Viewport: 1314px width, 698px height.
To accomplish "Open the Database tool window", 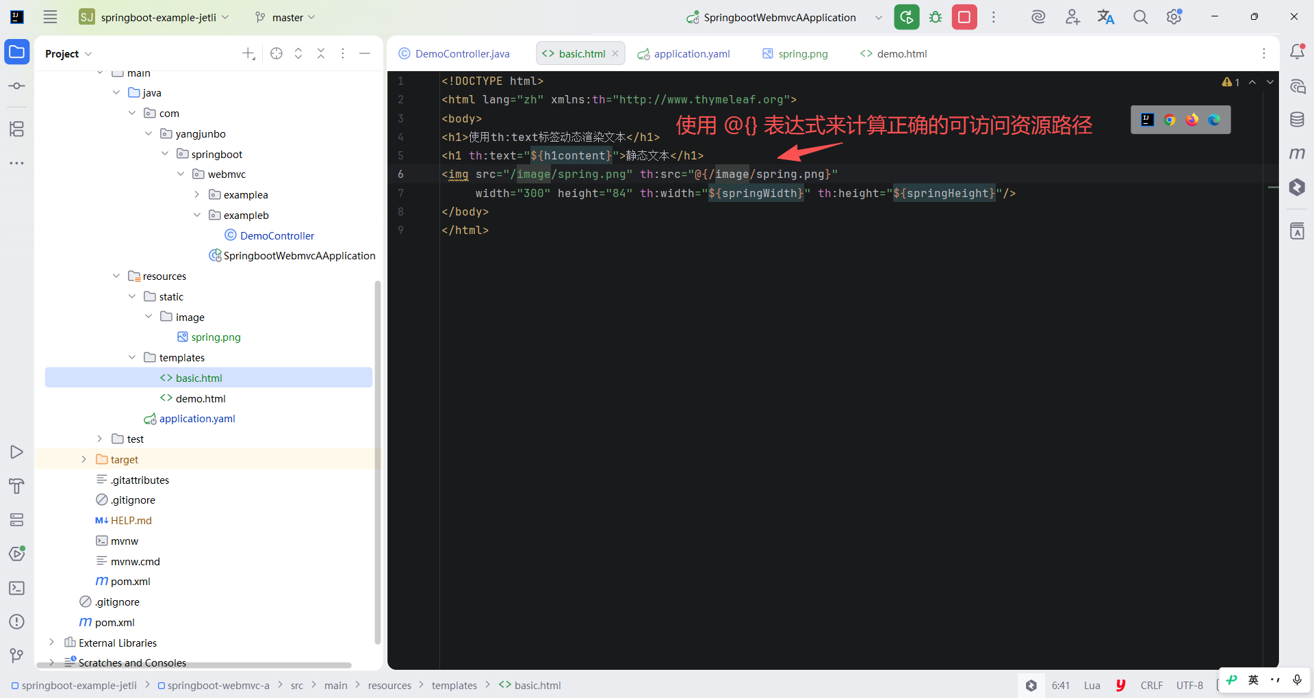I will point(1297,120).
